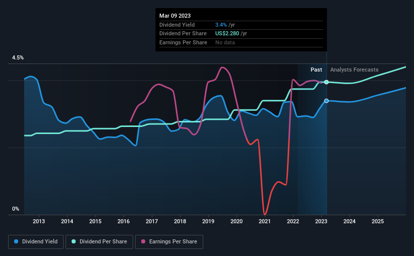Viewport: 414px width, 256px height.
Task: Click the 2018 x-axis label
Action: tap(180, 221)
